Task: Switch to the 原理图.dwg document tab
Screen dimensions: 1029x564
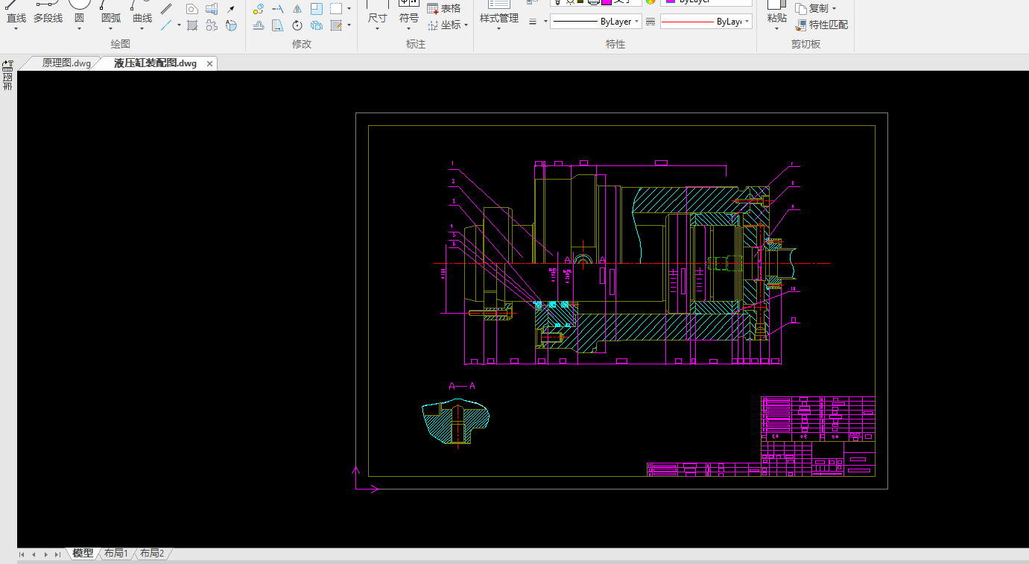Action: 66,63
